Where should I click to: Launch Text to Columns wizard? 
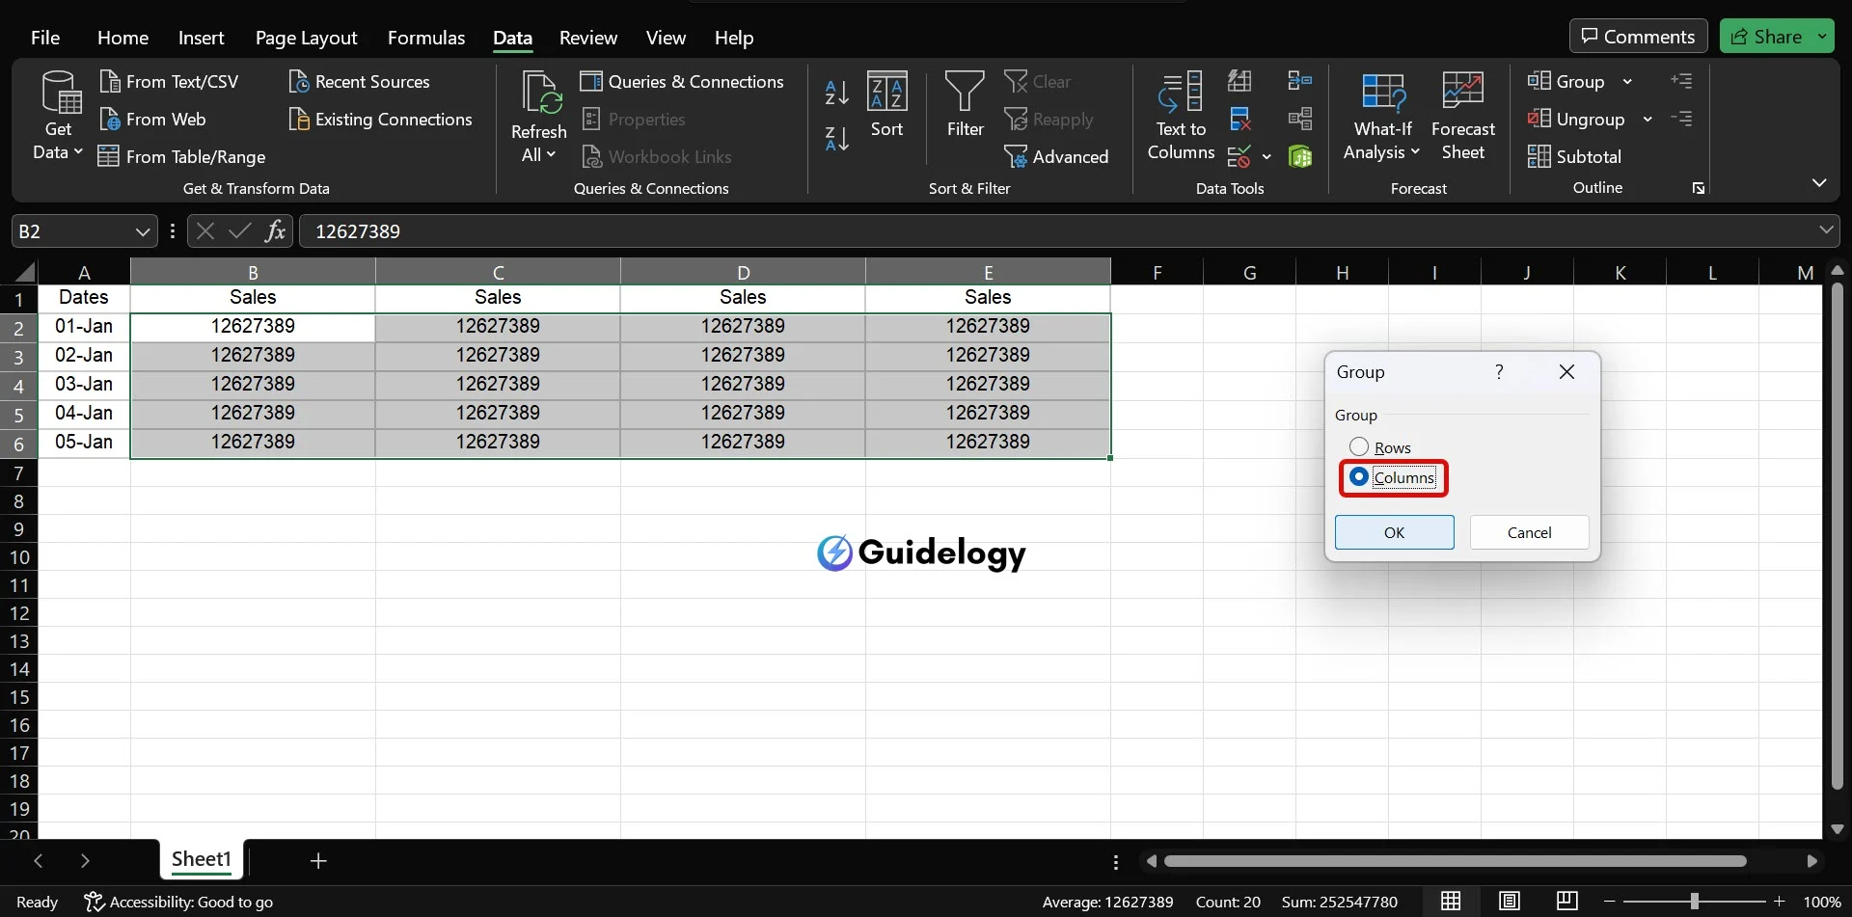tap(1181, 116)
